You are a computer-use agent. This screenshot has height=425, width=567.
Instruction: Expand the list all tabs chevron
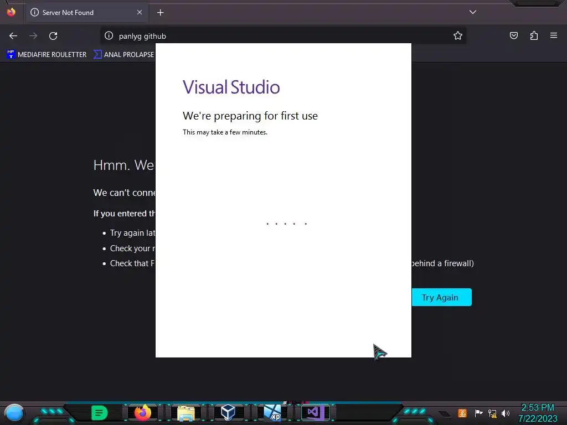[x=473, y=12]
